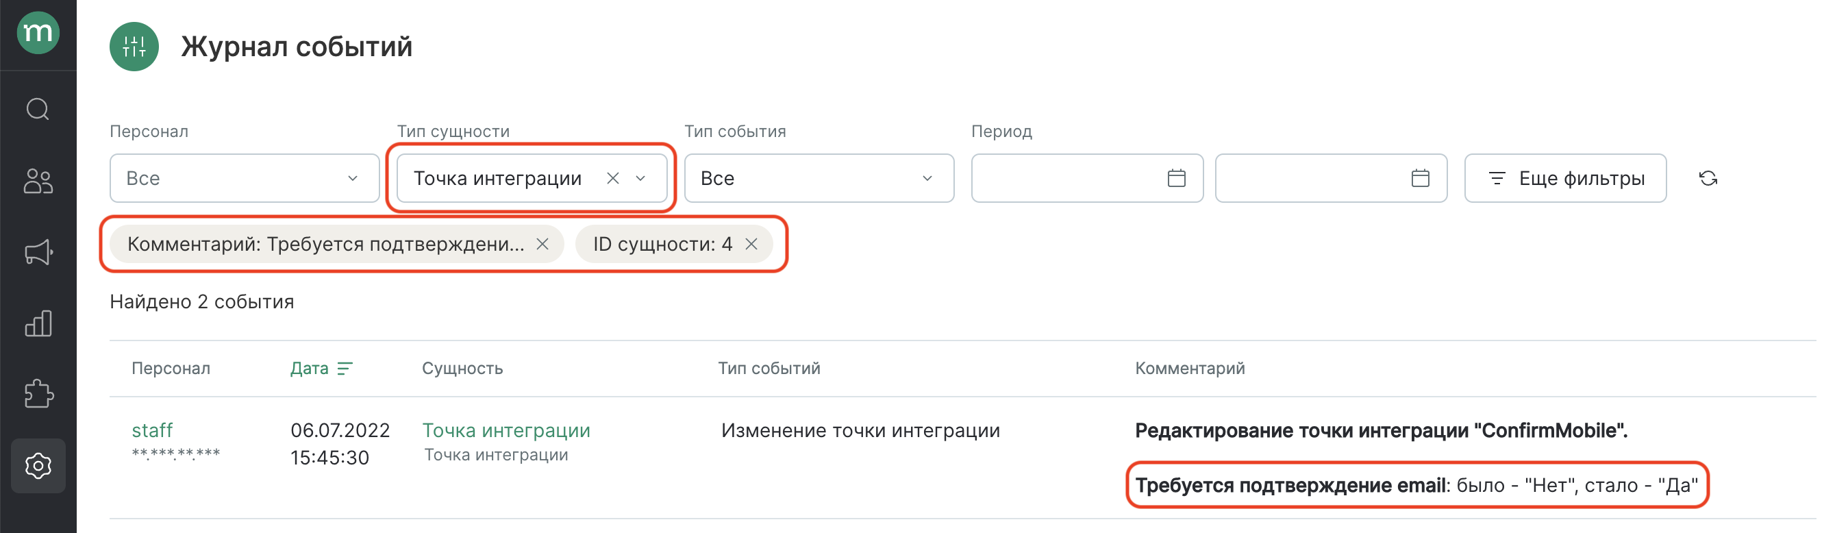This screenshot has width=1848, height=533.
Task: Click the Найдено 2 события text
Action: 201,301
